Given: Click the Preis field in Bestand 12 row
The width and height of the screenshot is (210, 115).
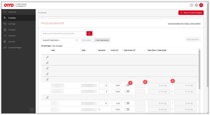Looking at the screenshot, I should [116, 85].
